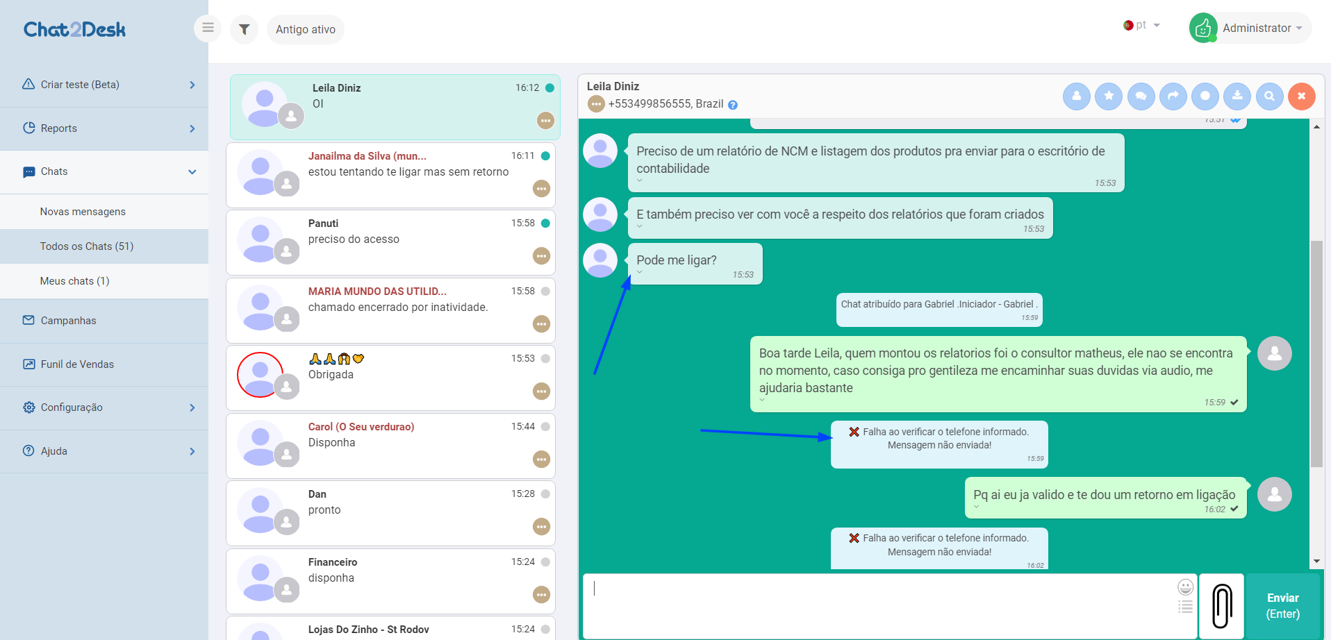
Task: Open the magnifier search in chat header
Action: click(x=1269, y=96)
